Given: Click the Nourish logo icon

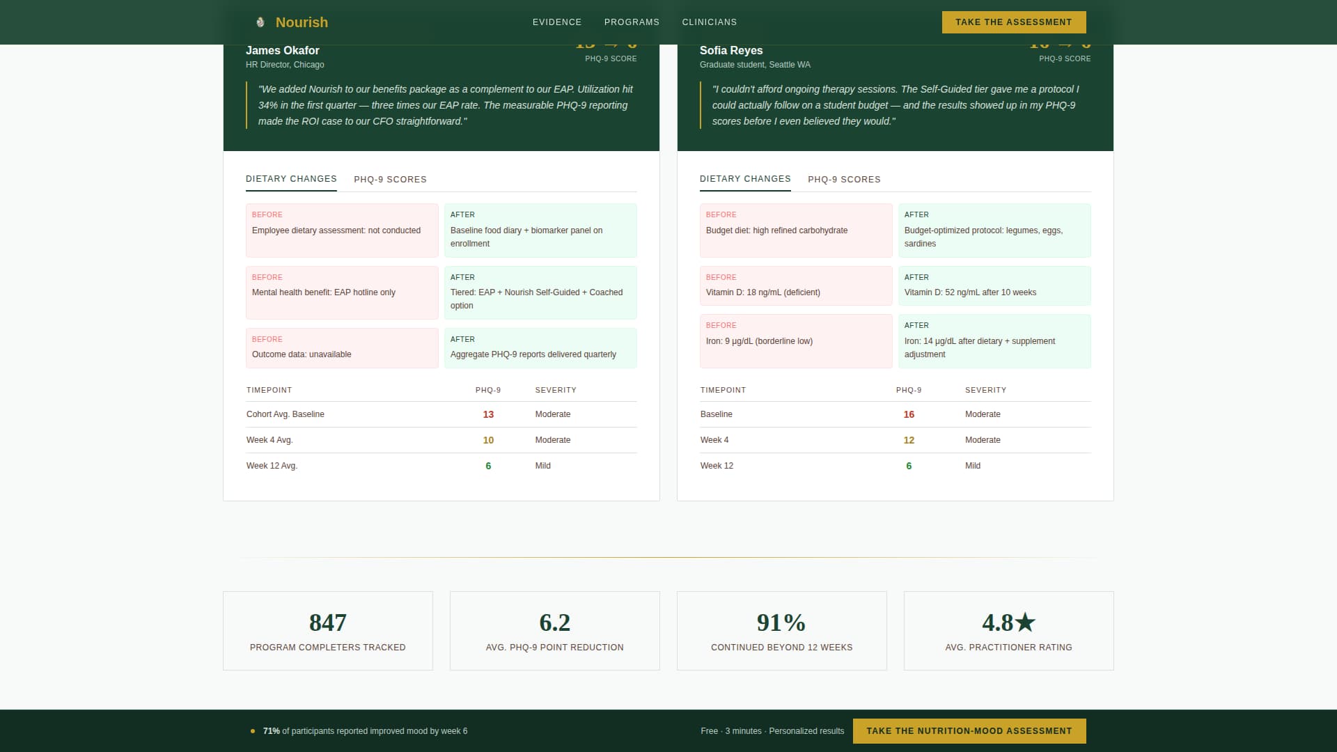Looking at the screenshot, I should [260, 22].
